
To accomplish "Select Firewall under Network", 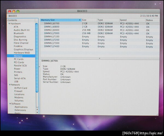I will (18, 91).
